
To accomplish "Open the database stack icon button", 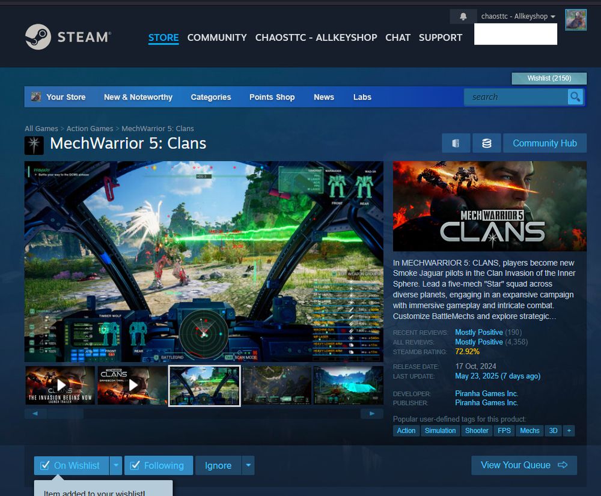I will coord(486,144).
